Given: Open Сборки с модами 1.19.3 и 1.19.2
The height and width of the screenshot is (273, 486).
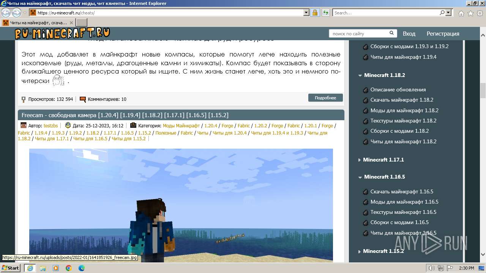Looking at the screenshot, I should tap(409, 46).
